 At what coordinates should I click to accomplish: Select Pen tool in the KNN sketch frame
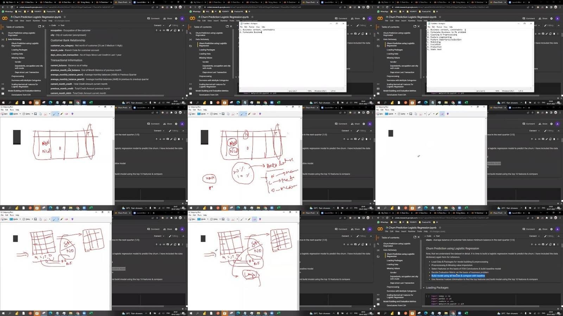click(x=241, y=114)
